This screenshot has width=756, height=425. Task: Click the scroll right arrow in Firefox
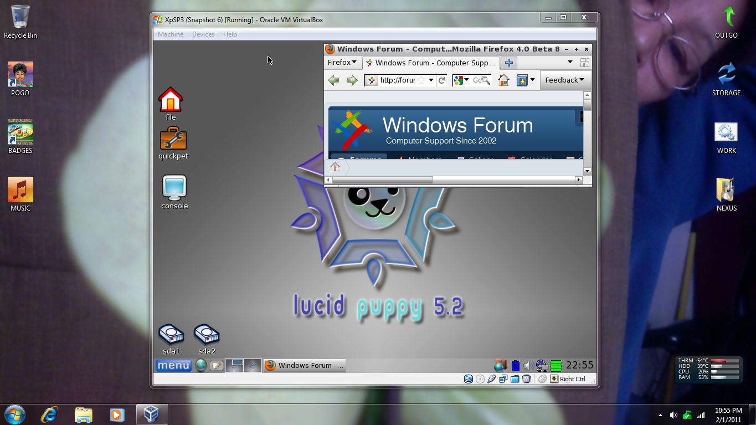click(x=579, y=180)
